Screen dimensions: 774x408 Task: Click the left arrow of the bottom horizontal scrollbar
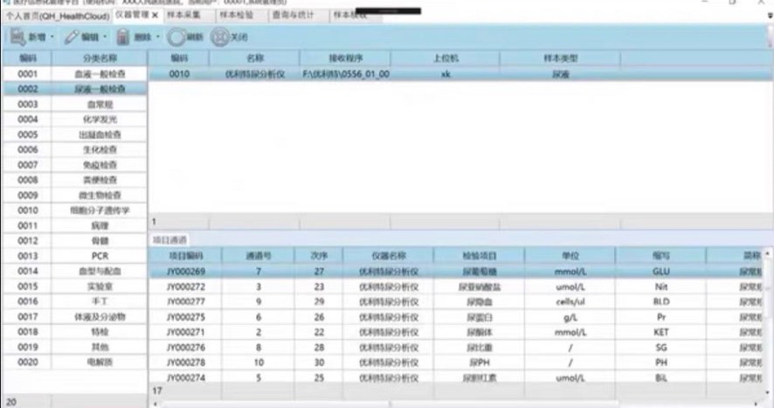click(x=155, y=404)
